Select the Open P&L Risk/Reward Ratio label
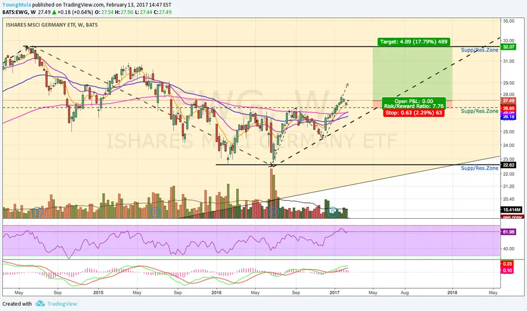 point(414,103)
